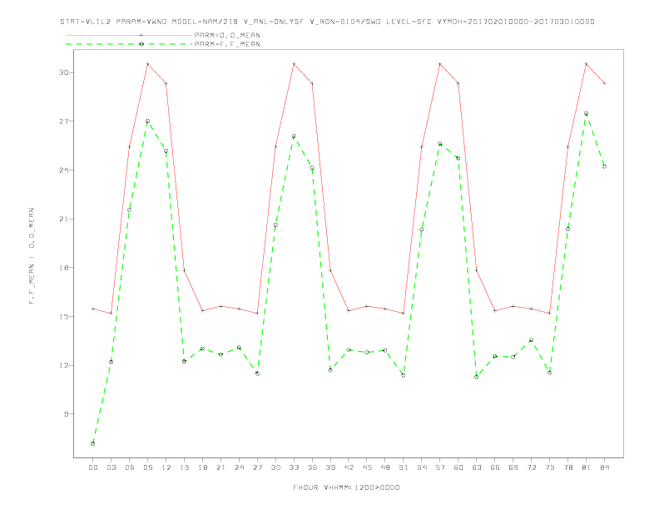Click the x-axis forecast hour label 63
This screenshot has height=509, width=659.
[x=477, y=467]
